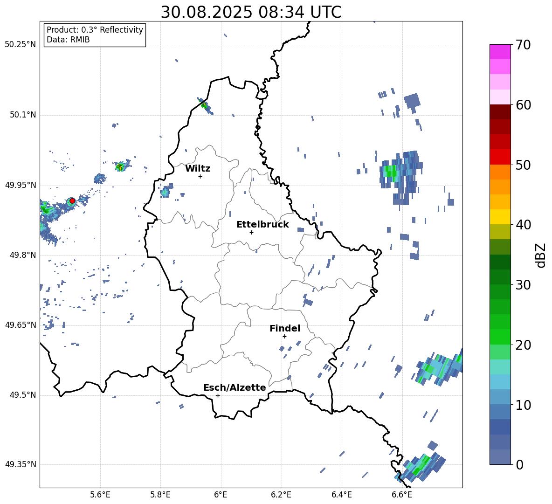The height and width of the screenshot is (504, 552).
Task: Click the Esch/Alzette station label
Action: (x=235, y=387)
